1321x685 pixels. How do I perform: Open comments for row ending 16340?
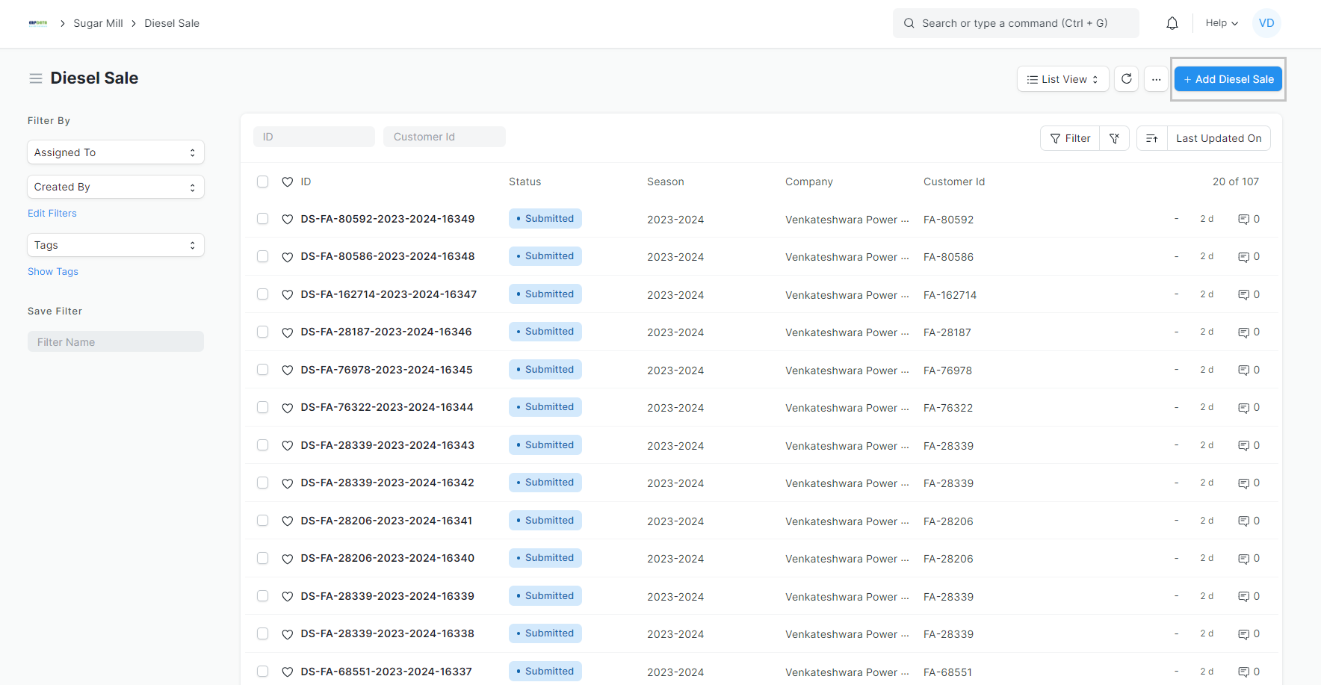[1249, 559]
